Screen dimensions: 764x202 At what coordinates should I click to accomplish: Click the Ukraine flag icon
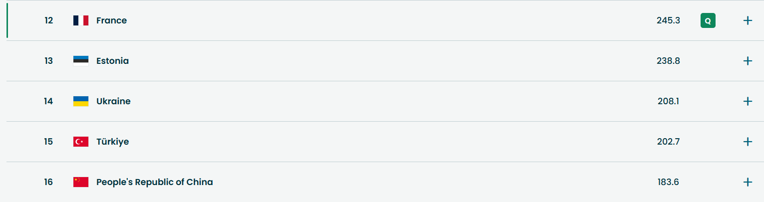tap(80, 101)
